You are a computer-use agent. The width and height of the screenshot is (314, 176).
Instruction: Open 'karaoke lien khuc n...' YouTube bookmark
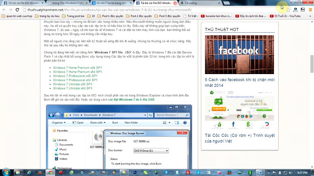tap(216, 16)
